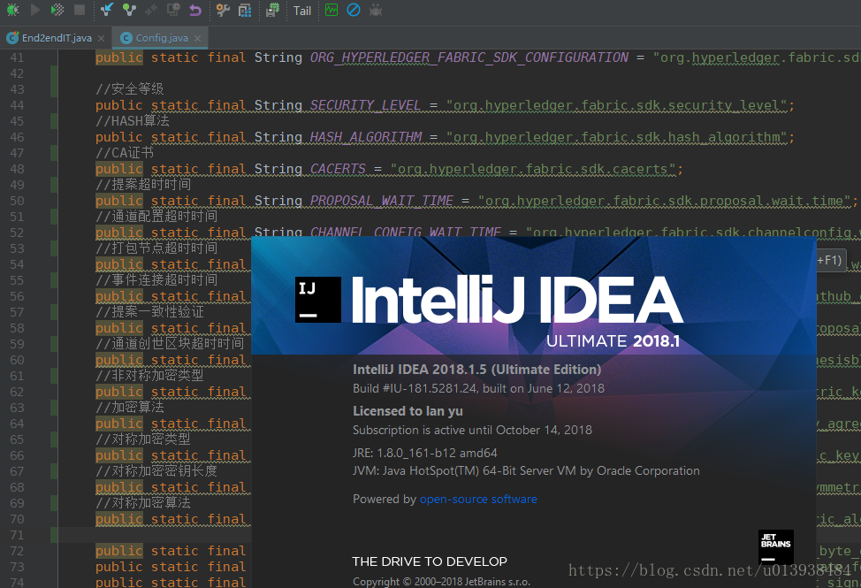Click the CACERTS constant name
Viewport: 861px width, 588px height.
point(338,169)
